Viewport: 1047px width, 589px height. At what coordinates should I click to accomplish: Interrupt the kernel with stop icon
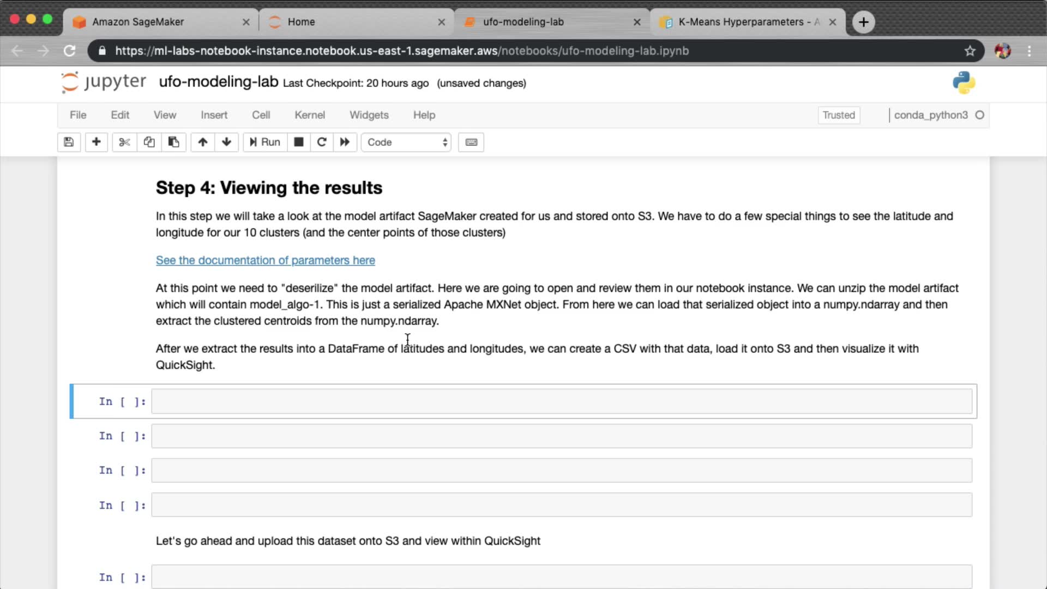click(x=298, y=142)
